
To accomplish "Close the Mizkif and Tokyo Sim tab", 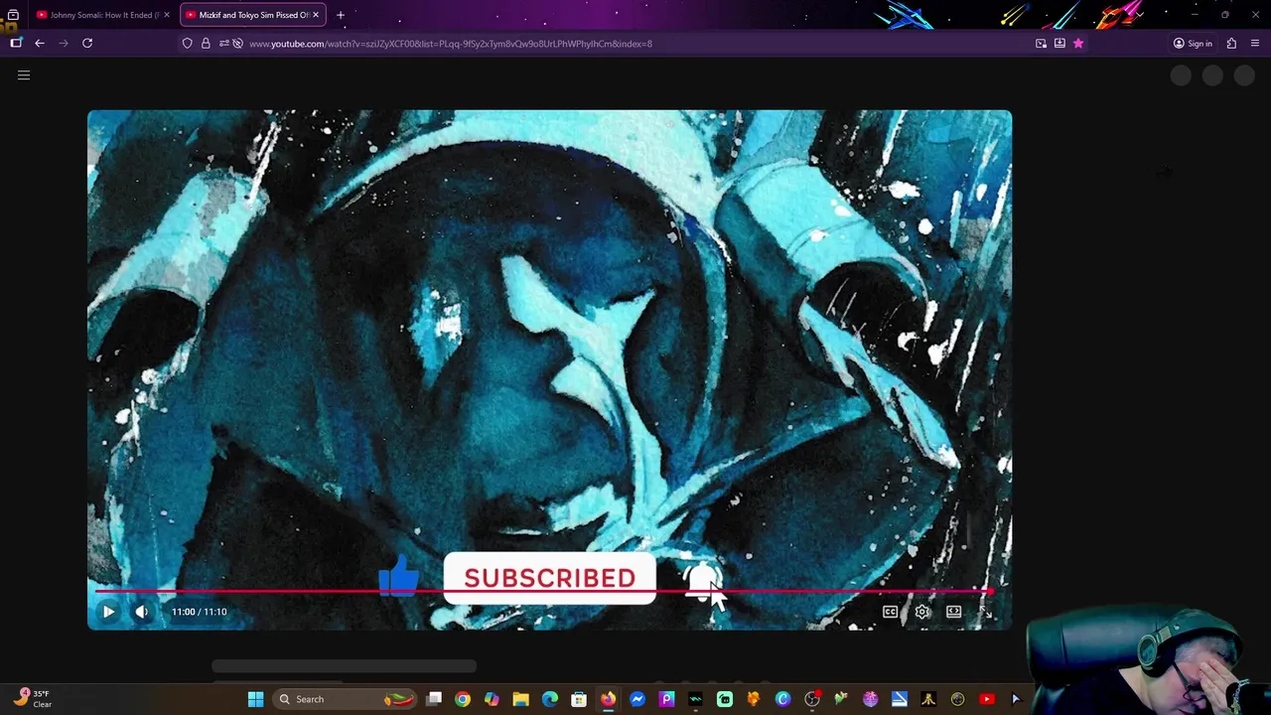I will [x=316, y=15].
